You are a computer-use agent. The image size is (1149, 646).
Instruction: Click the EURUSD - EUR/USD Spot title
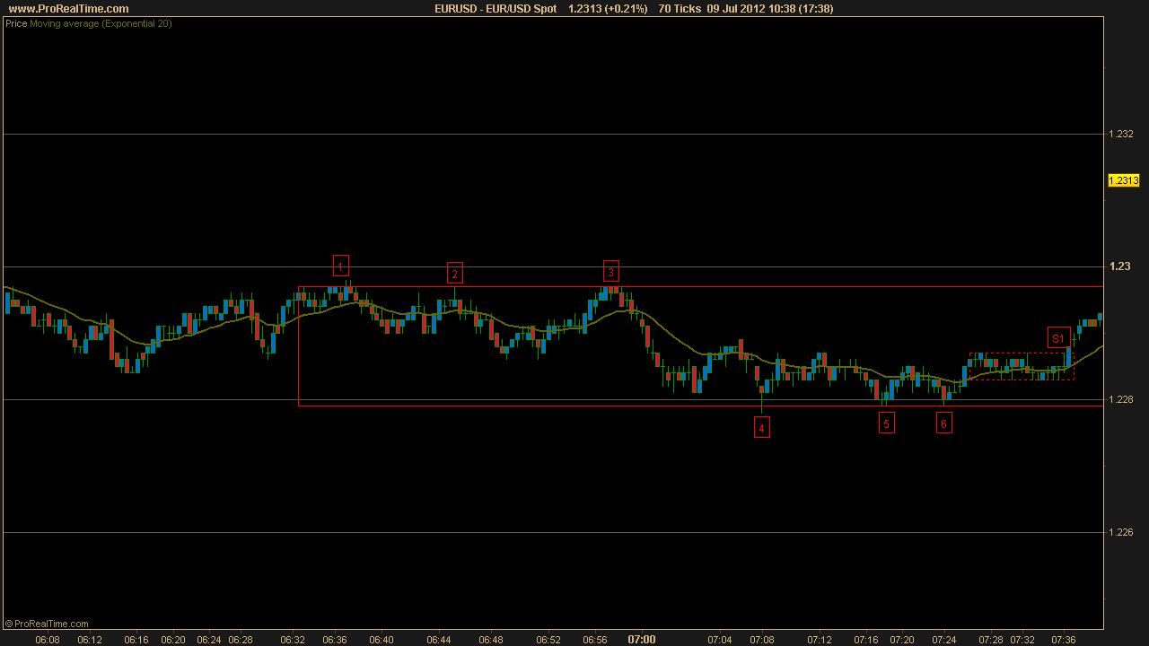(x=496, y=9)
